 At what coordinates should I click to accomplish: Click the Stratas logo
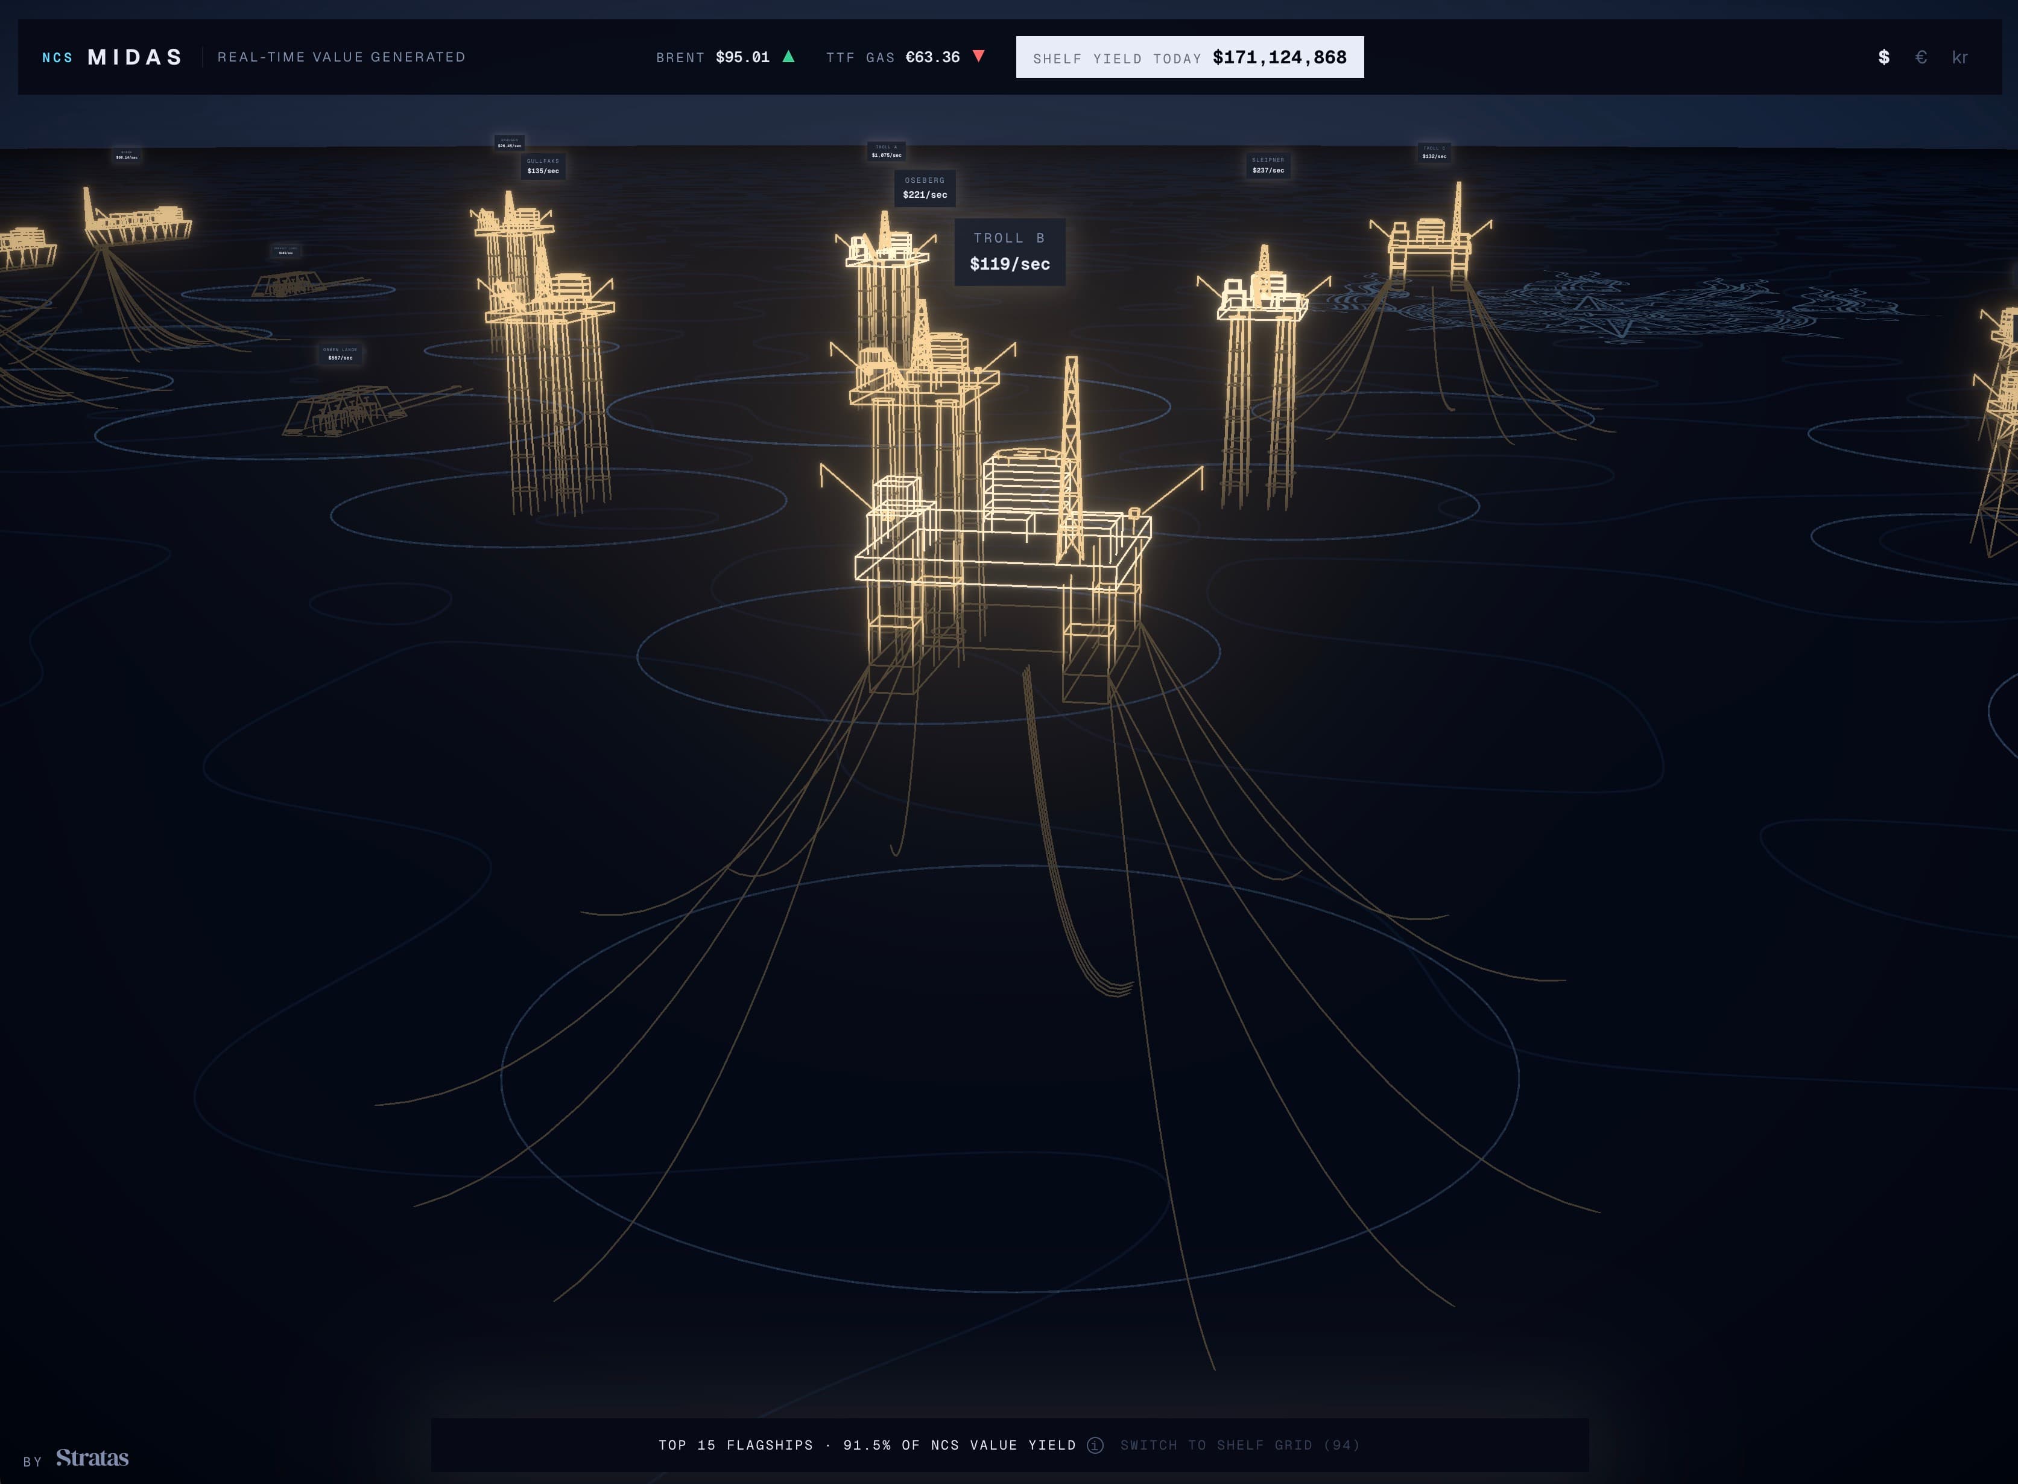pos(92,1457)
